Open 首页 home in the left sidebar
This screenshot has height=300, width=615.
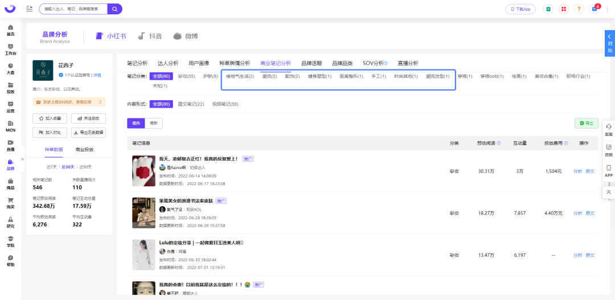tap(11, 30)
